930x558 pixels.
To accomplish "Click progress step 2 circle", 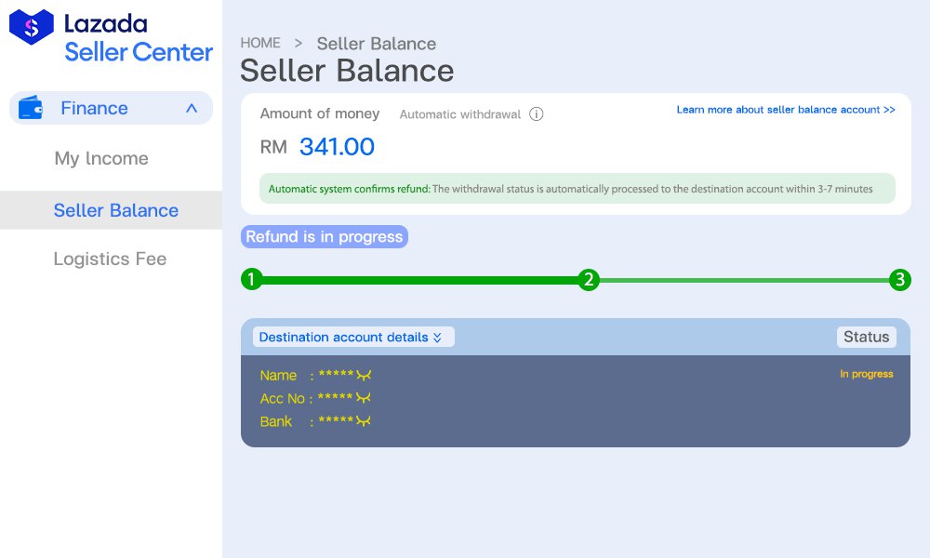I will tap(588, 279).
